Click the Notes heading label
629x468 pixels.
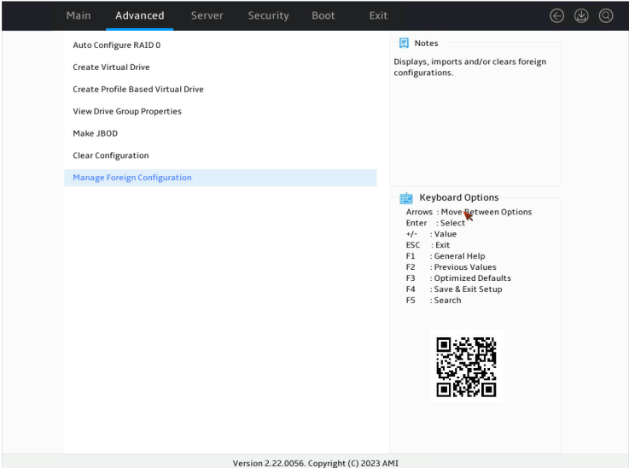coord(426,43)
